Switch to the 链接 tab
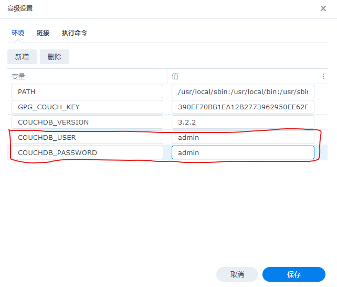Screen dimensions: 337x287 tap(43, 33)
